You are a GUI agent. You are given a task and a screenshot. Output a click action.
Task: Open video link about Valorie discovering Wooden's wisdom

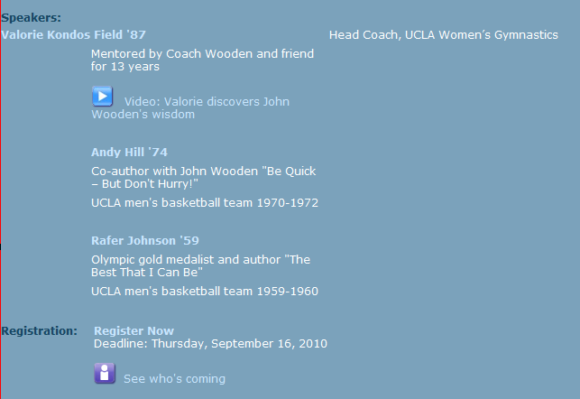207,102
